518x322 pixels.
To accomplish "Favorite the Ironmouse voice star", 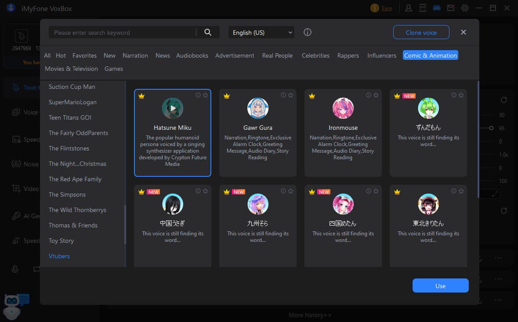I will click(x=376, y=95).
